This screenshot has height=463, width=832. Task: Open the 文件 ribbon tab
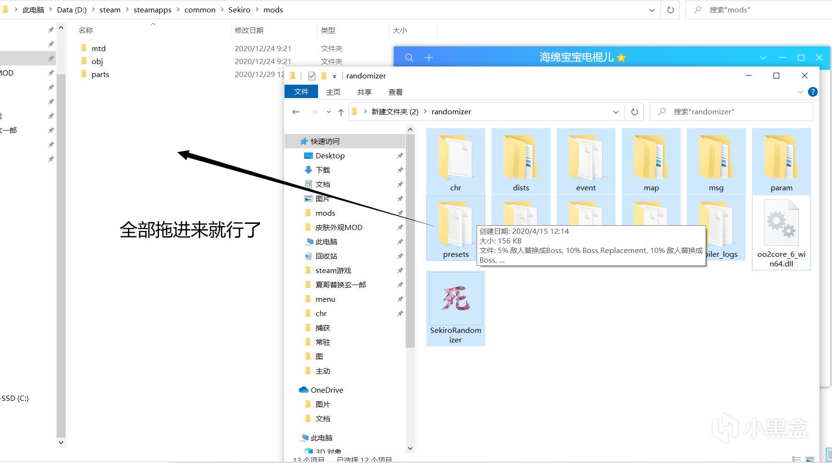coord(301,92)
